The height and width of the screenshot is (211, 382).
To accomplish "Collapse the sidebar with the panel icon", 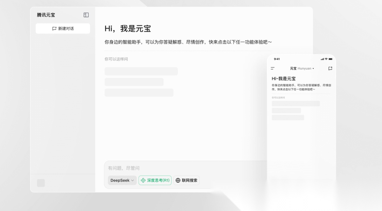I will (86, 15).
